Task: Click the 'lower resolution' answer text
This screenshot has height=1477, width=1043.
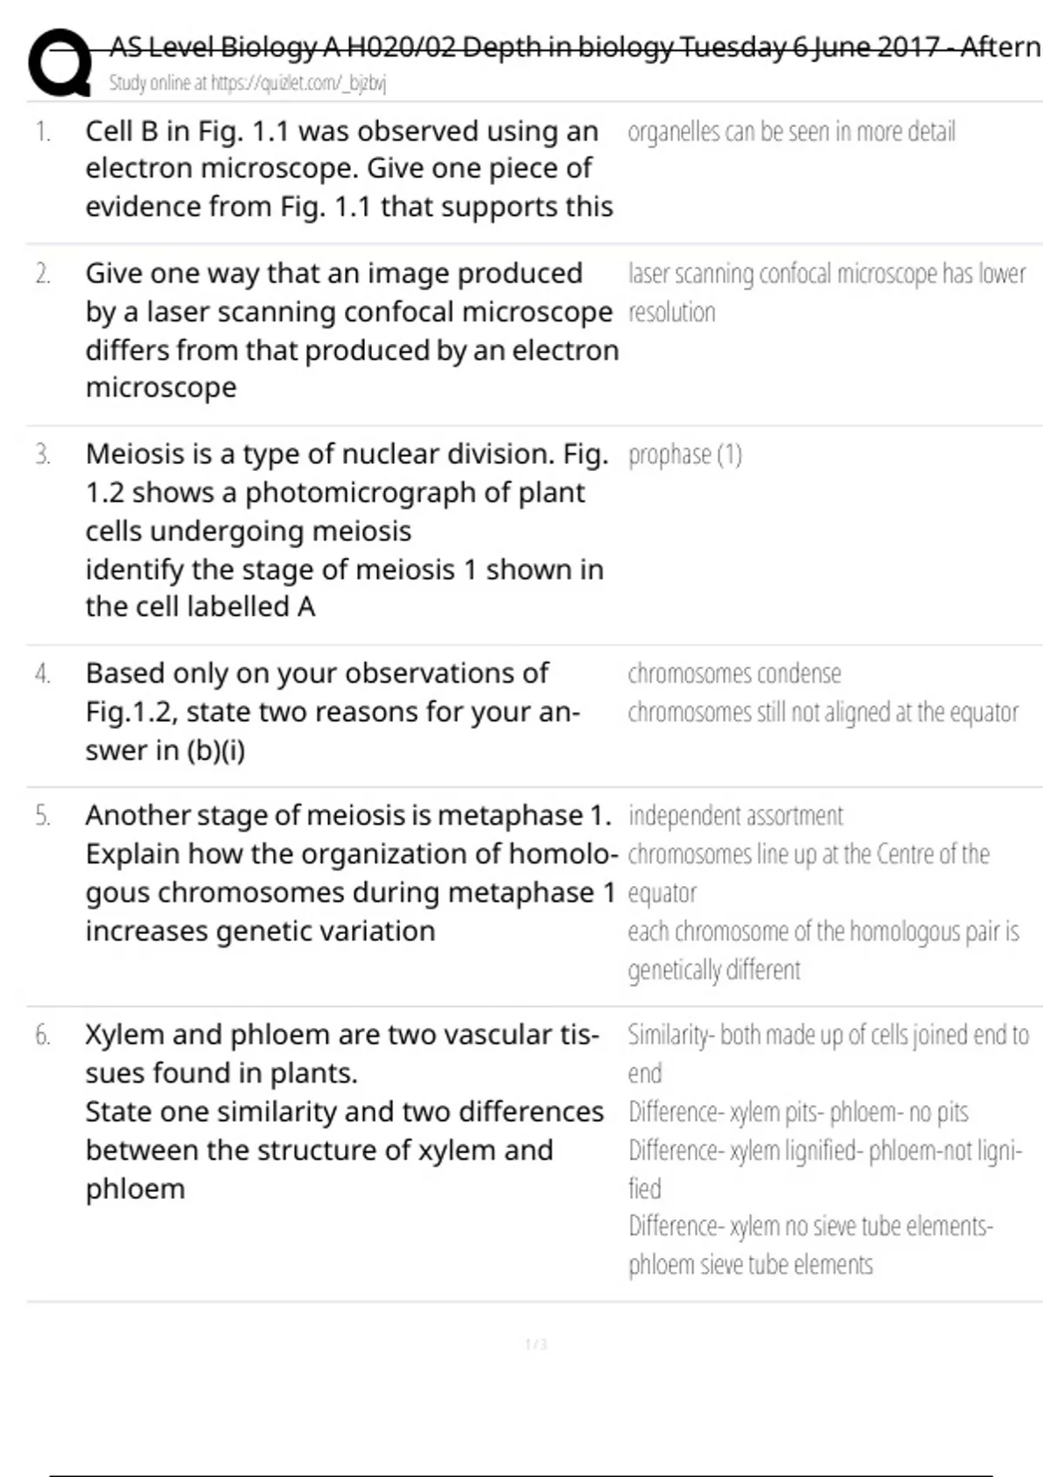Action: 826,292
